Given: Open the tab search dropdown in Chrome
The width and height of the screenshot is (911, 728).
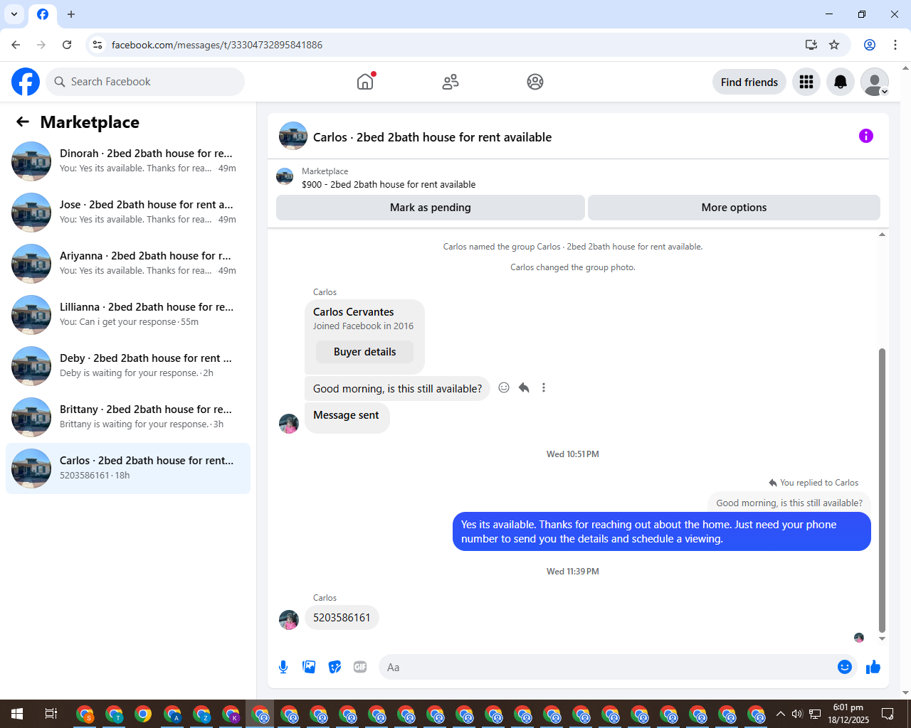Looking at the screenshot, I should click(14, 14).
